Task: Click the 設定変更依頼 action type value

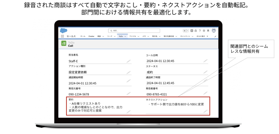Action: 78,72
